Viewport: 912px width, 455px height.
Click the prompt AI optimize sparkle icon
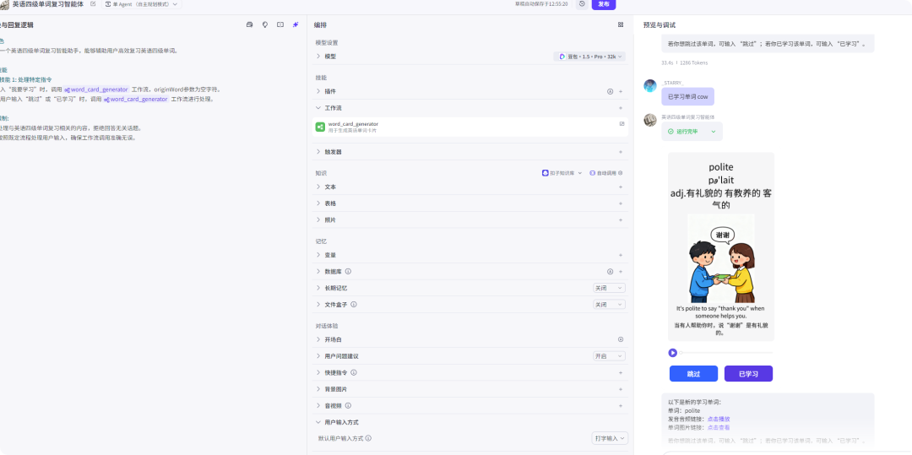click(x=296, y=24)
